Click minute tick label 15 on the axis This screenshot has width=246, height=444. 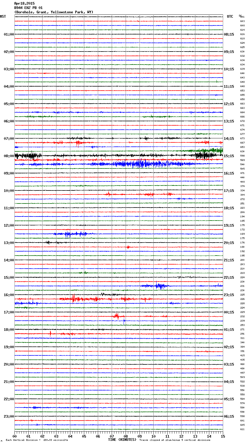[223, 436]
